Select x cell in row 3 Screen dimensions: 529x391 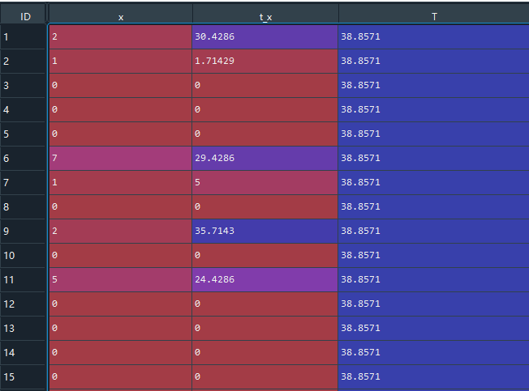(120, 86)
